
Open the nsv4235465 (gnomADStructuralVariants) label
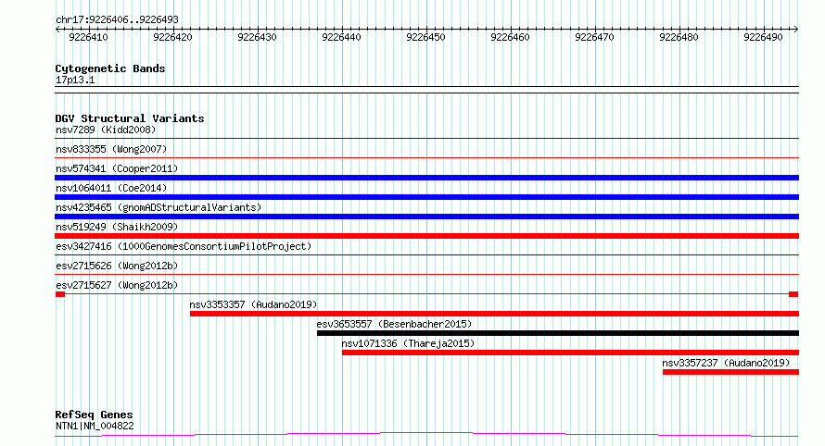159,207
